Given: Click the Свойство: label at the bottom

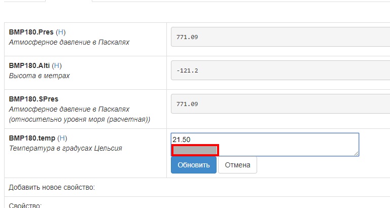Looking at the screenshot, I should [25, 205].
